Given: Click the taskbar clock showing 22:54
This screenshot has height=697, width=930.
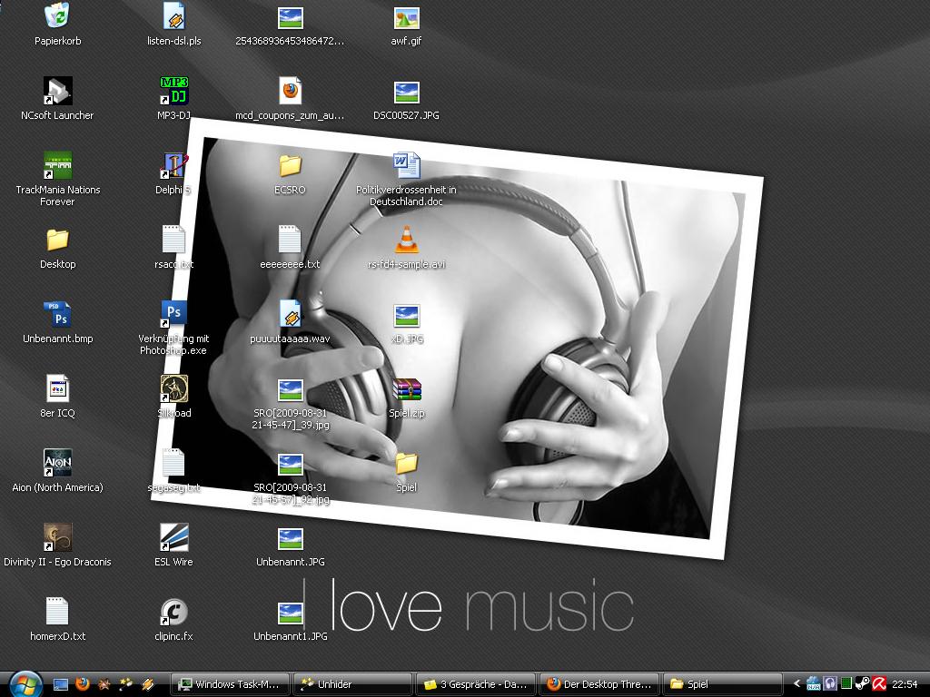Looking at the screenshot, I should [905, 684].
